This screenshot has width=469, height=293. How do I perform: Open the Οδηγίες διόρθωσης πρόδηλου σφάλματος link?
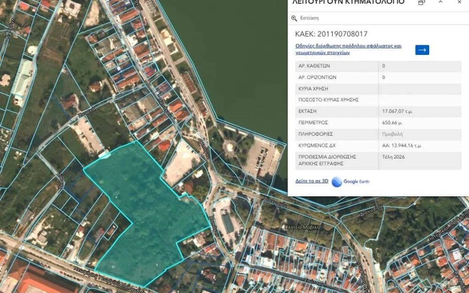pos(348,49)
